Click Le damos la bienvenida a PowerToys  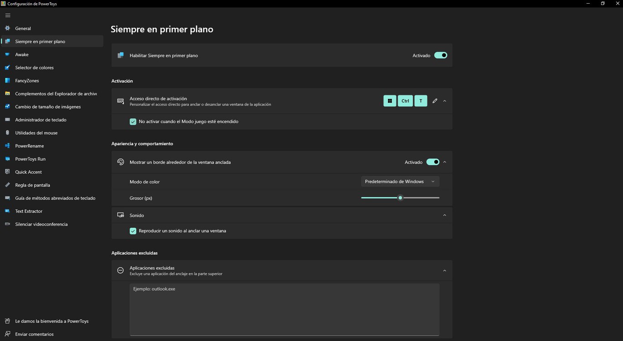click(49, 321)
